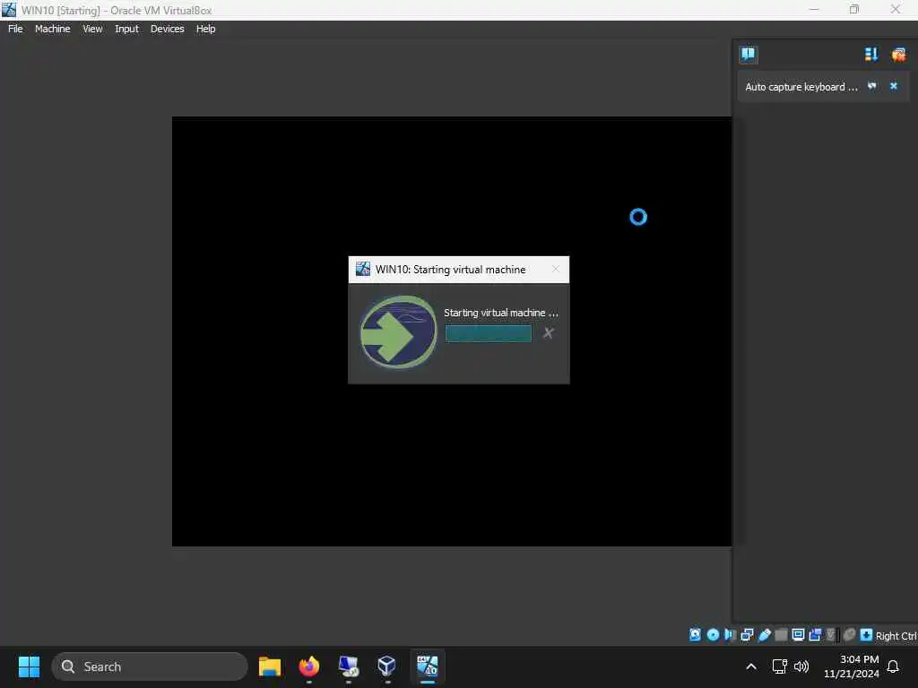
Task: Close the WIN10 Starting virtual machine dialog
Action: pyautogui.click(x=555, y=269)
